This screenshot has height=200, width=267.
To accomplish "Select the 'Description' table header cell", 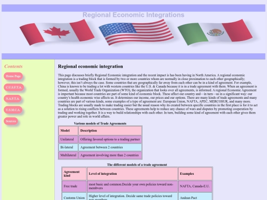I will pyautogui.click(x=110, y=130).
